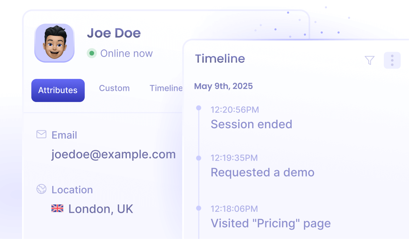Select the Session ended event
This screenshot has height=239, width=409.
point(251,124)
